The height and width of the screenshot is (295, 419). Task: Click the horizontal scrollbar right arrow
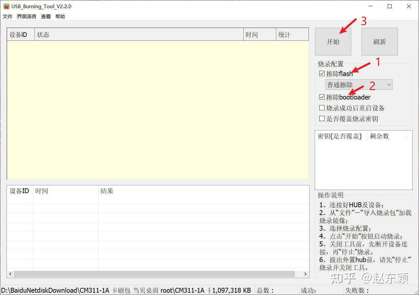pyautogui.click(x=305, y=274)
